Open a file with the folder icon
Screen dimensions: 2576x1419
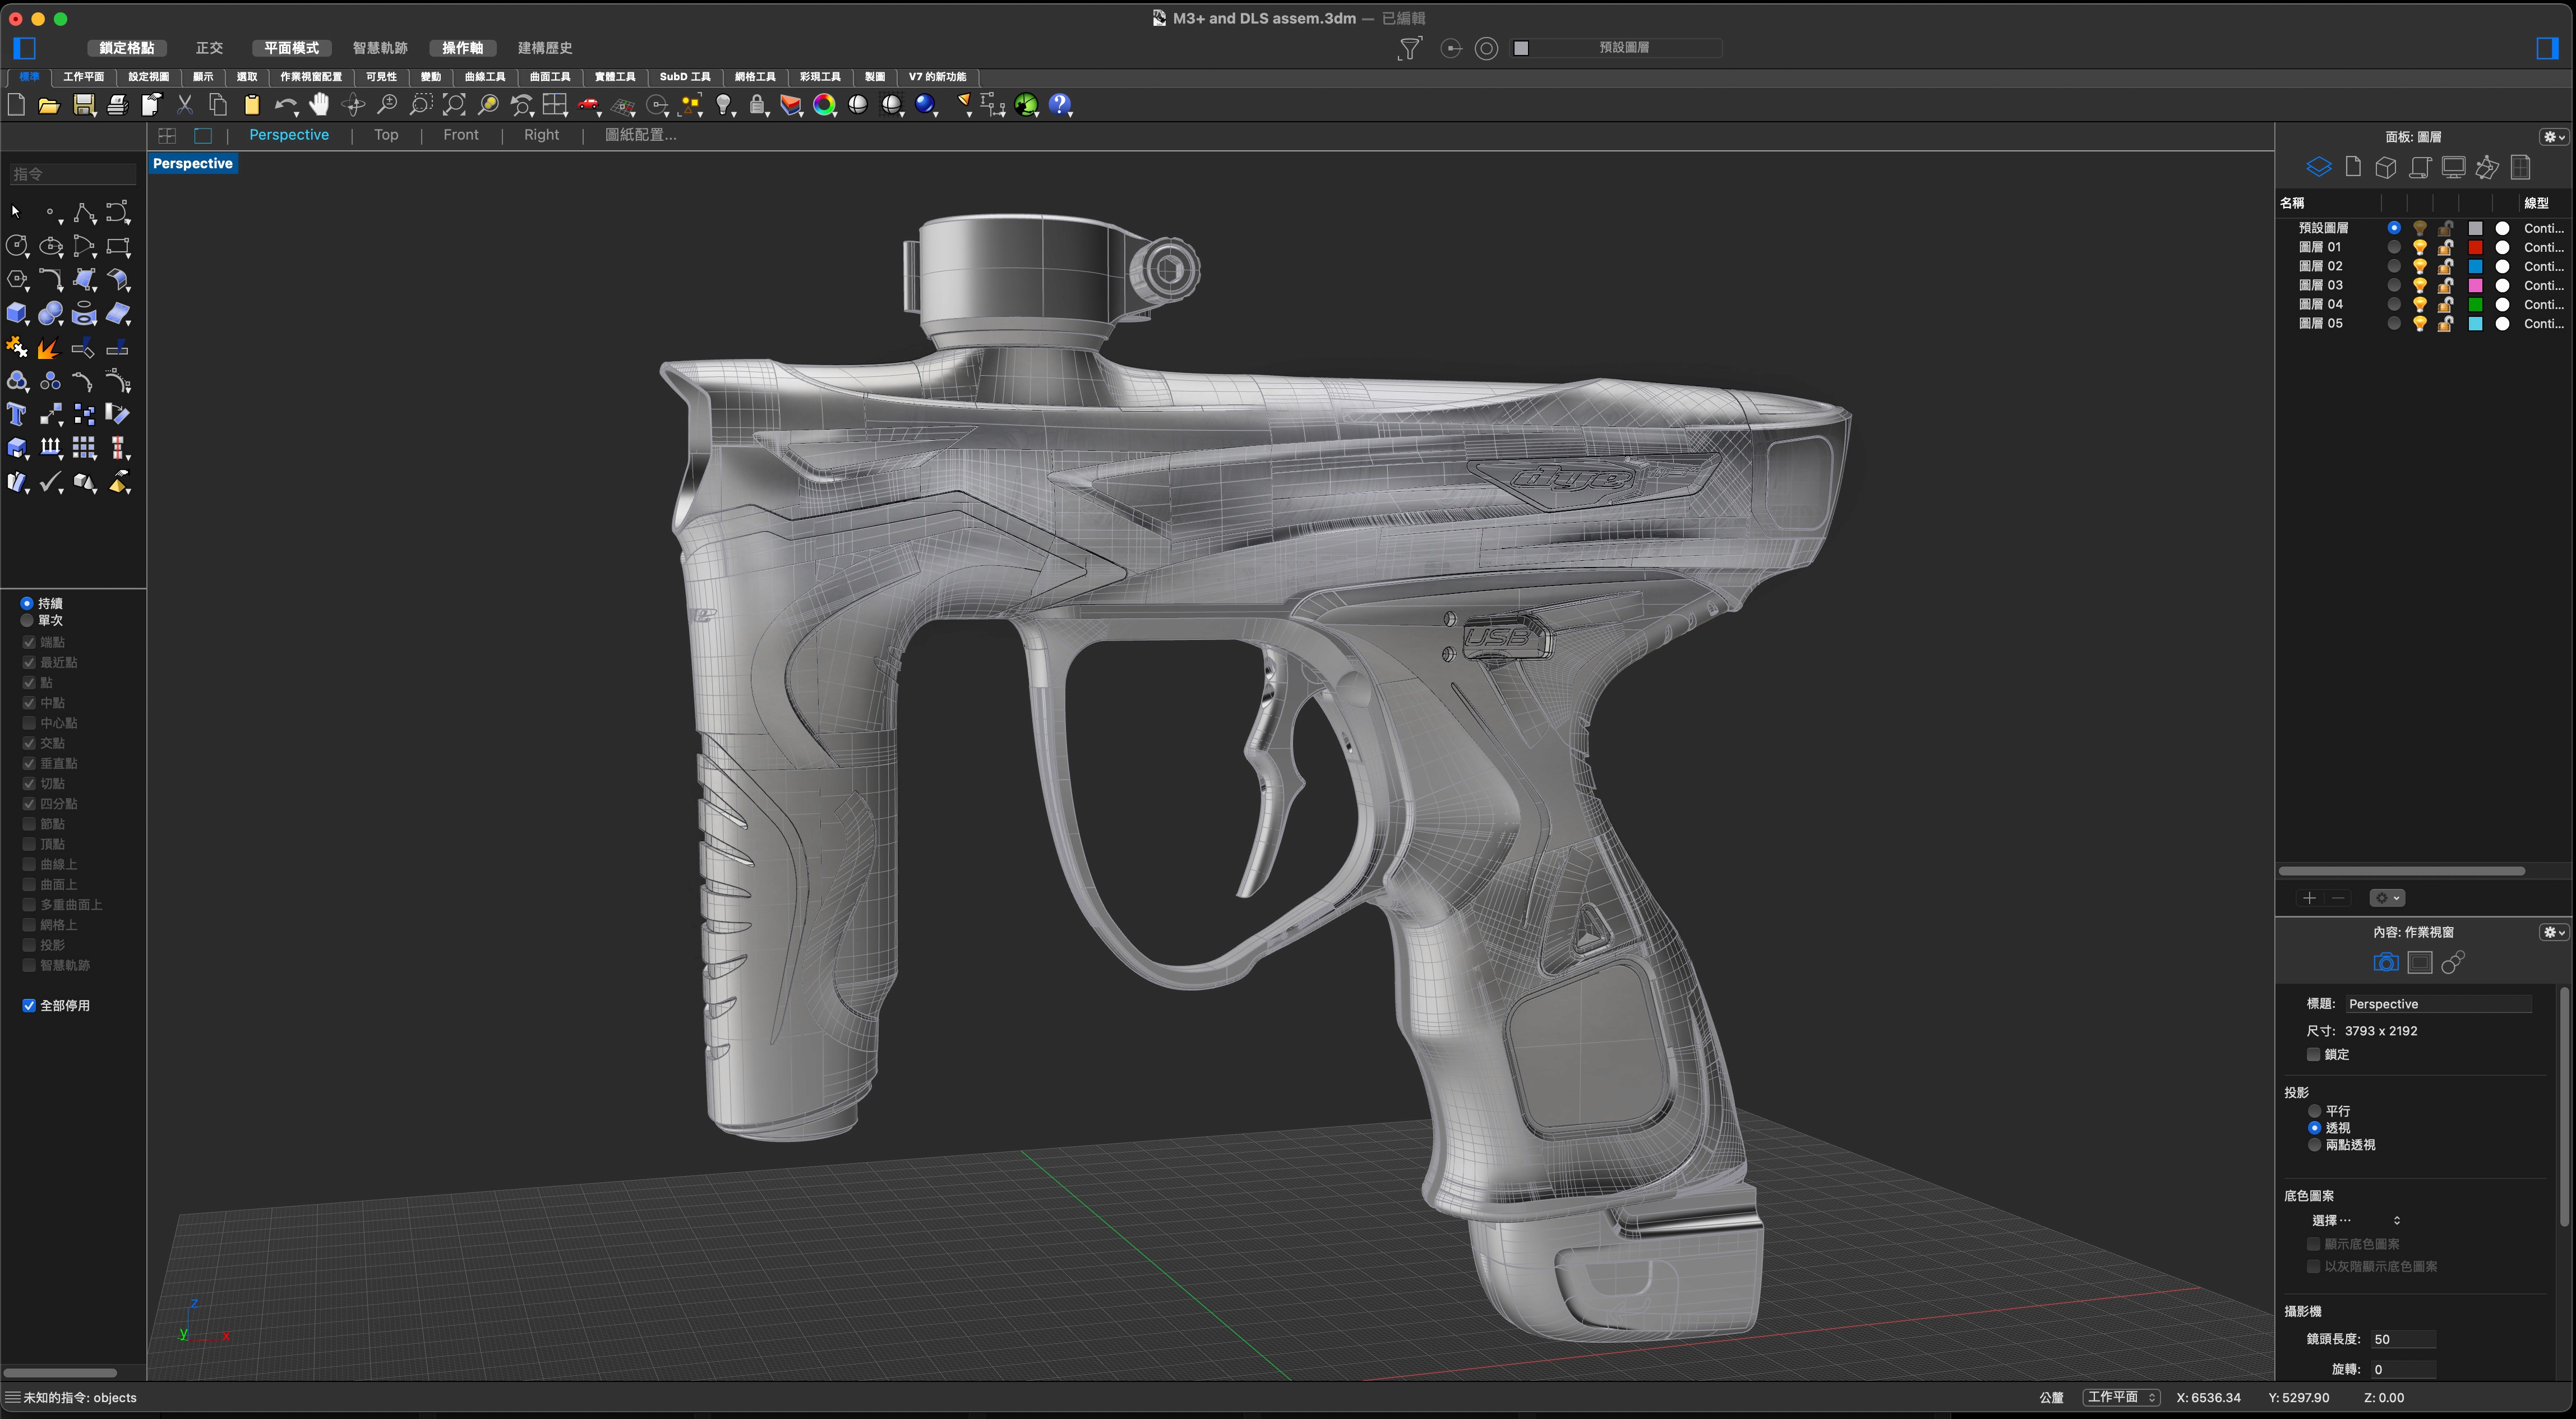pyautogui.click(x=49, y=105)
